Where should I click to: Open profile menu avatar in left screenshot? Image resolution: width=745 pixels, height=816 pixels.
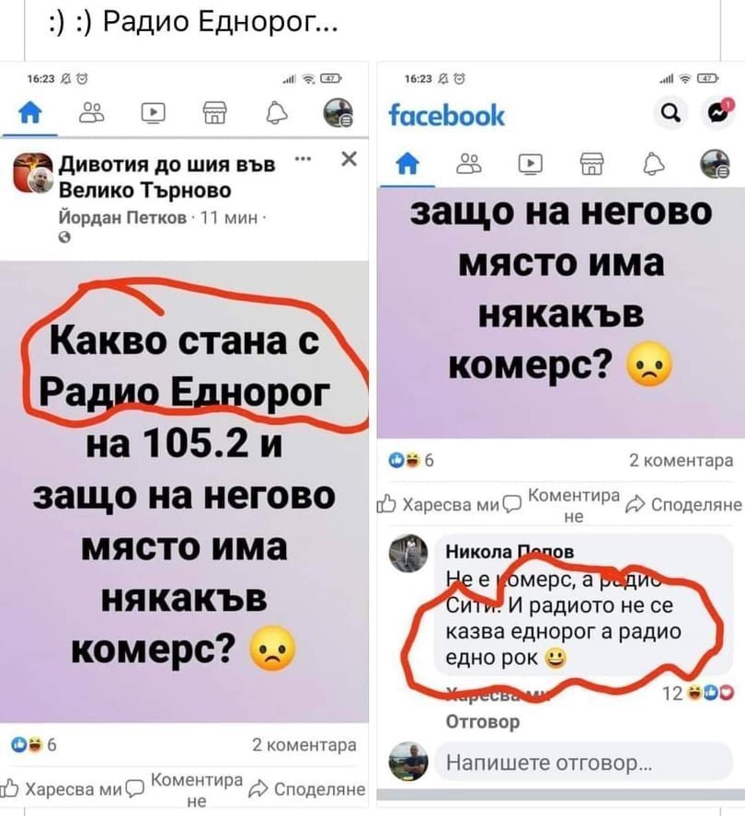click(x=338, y=112)
